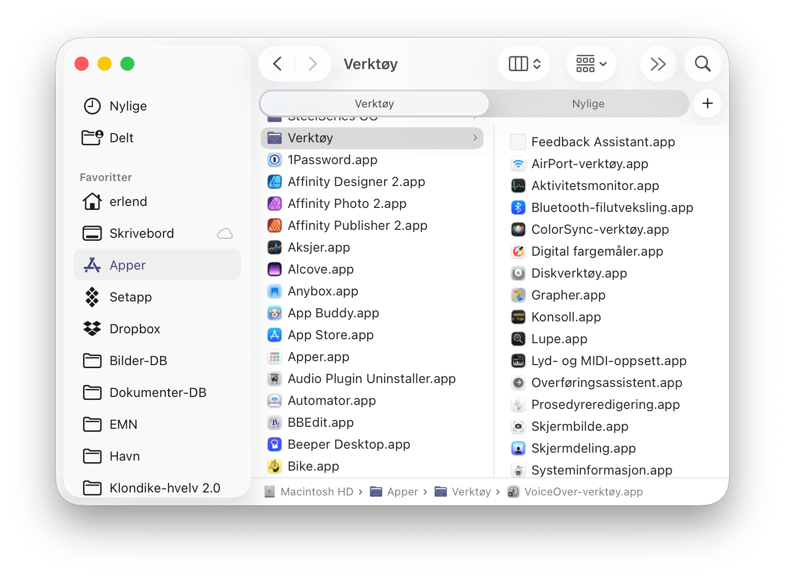This screenshot has width=785, height=579.
Task: Expand the Verktøy folder chevron
Action: (475, 138)
